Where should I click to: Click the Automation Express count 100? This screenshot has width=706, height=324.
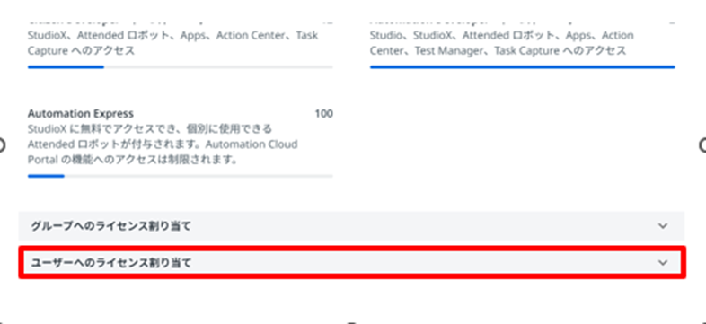pos(323,113)
